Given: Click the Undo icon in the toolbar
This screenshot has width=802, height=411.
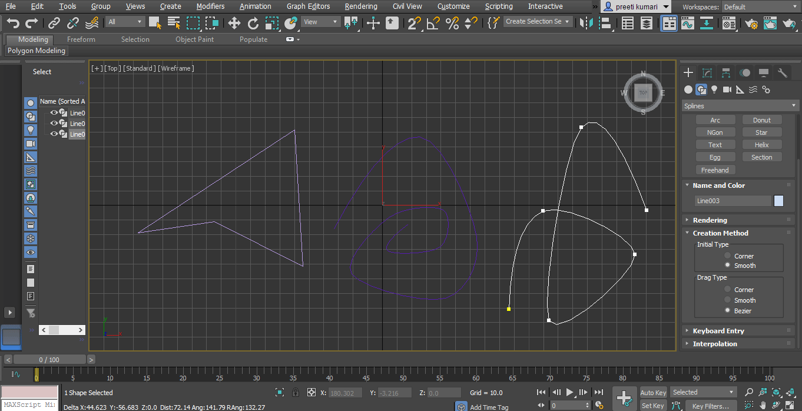Looking at the screenshot, I should tap(12, 23).
